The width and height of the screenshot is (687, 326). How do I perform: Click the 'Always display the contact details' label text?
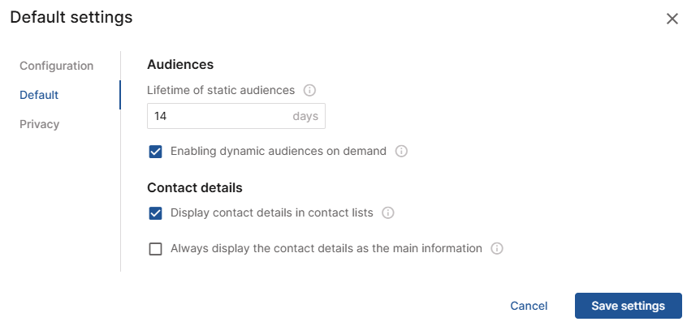(326, 249)
